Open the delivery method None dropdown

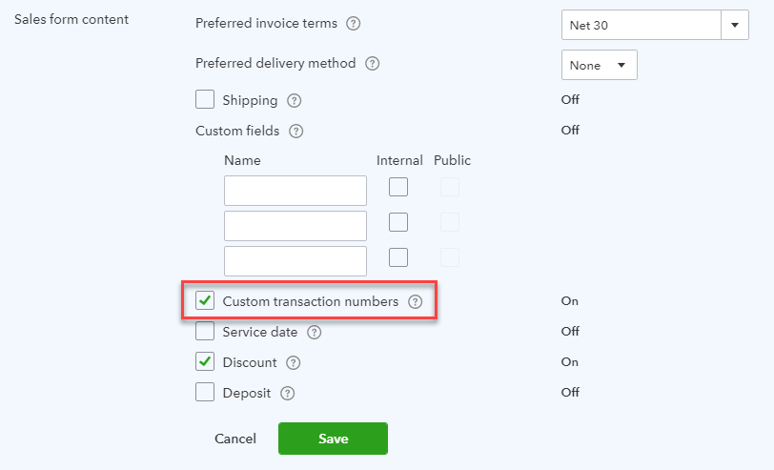(600, 65)
